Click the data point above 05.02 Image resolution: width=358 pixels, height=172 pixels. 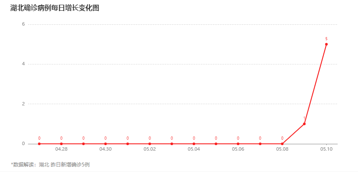pos(150,144)
